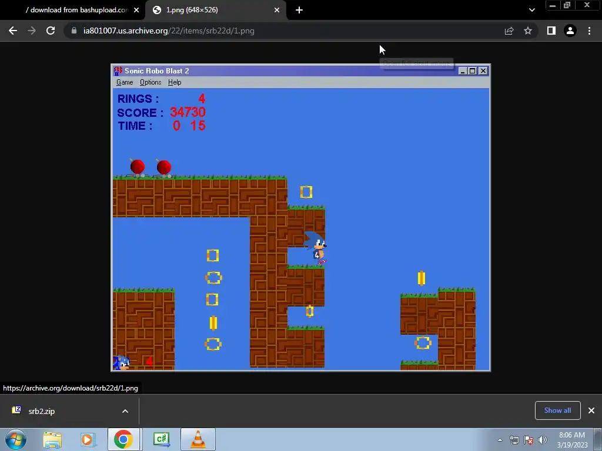Viewport: 602px width, 451px height.
Task: Share this page via share icon
Action: coord(509,31)
